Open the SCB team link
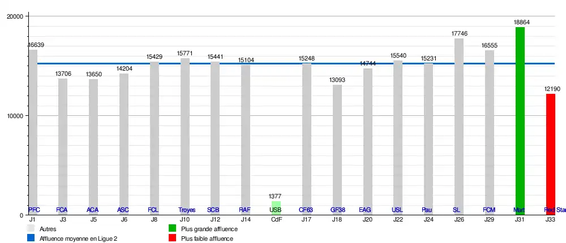This screenshot has width=566, height=243. (213, 210)
